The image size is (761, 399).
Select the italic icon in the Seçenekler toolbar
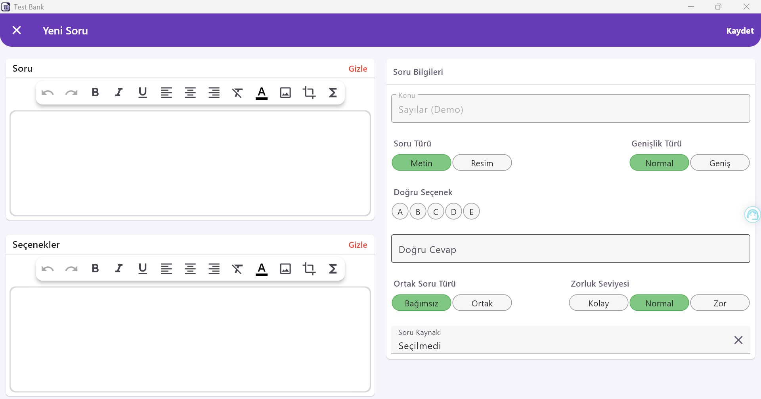pos(119,268)
